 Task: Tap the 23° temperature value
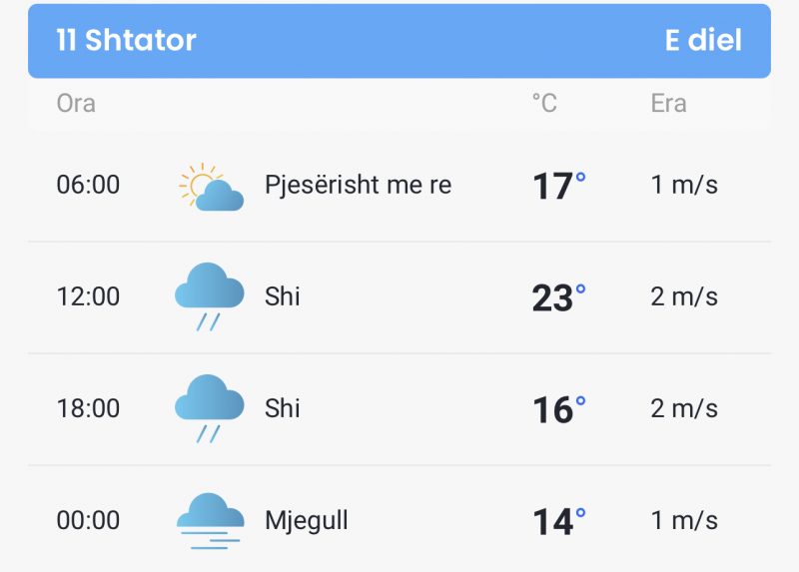[559, 297]
